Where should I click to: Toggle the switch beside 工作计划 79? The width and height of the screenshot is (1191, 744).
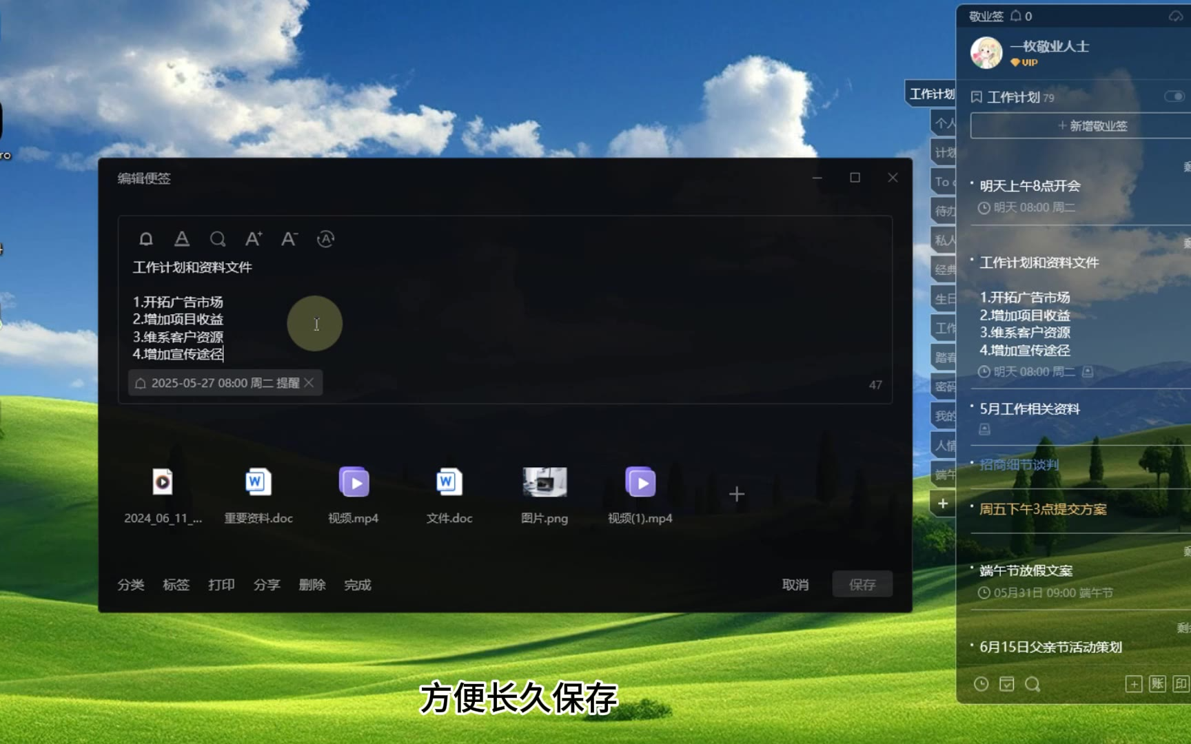tap(1174, 96)
